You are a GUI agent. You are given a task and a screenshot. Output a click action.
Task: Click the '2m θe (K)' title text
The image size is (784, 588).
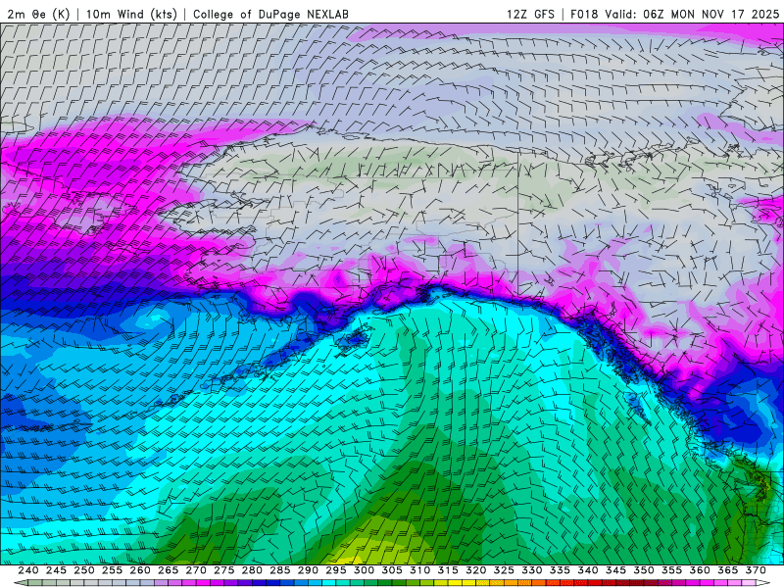pyautogui.click(x=38, y=14)
